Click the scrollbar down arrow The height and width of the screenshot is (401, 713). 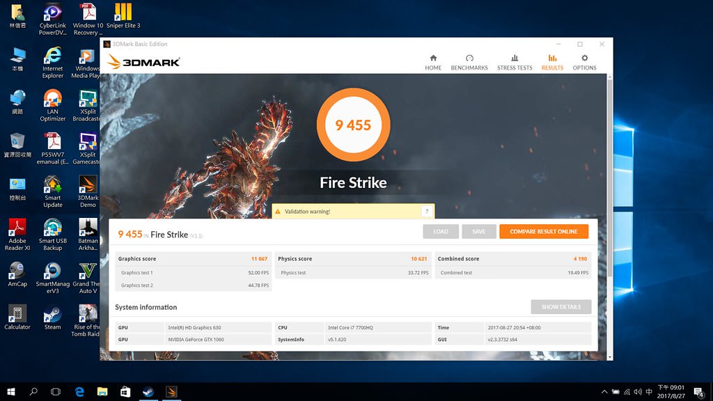pyautogui.click(x=610, y=357)
